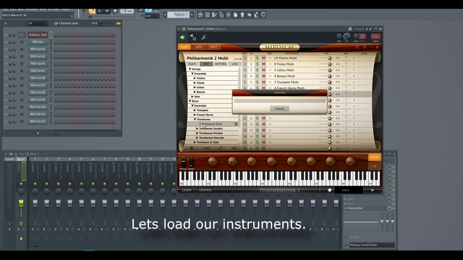Select the LIVE browser tab

(x=234, y=64)
